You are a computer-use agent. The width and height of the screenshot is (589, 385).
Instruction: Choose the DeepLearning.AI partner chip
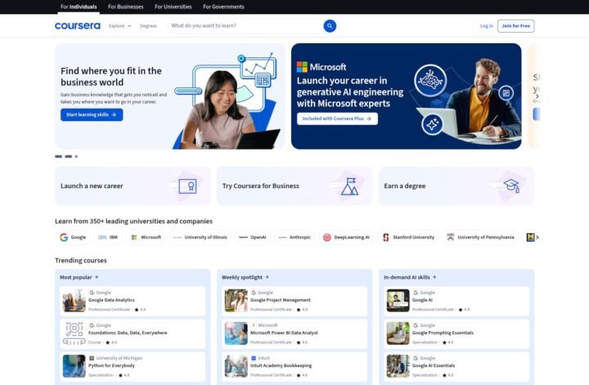[x=346, y=237]
